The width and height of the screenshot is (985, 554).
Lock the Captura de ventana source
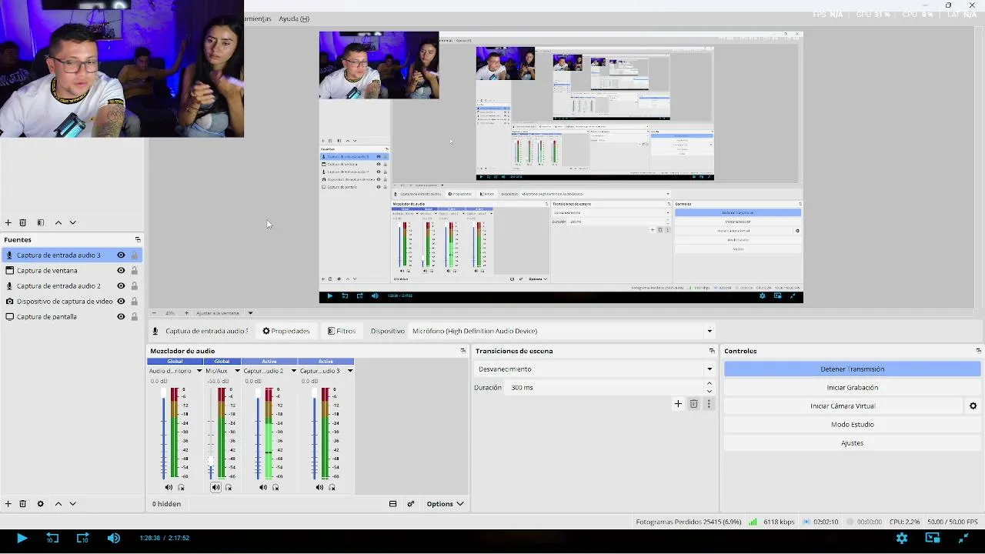135,270
